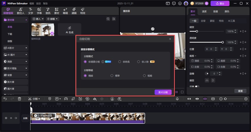This screenshot has width=251, height=132.
Task: Click the zoom out minus icon on timeline
Action: tap(221, 99)
